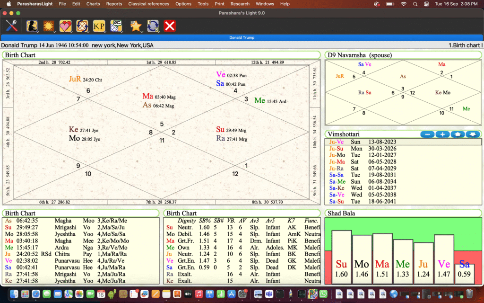484x303 pixels.
Task: Open the Classical references menu
Action: pyautogui.click(x=148, y=4)
